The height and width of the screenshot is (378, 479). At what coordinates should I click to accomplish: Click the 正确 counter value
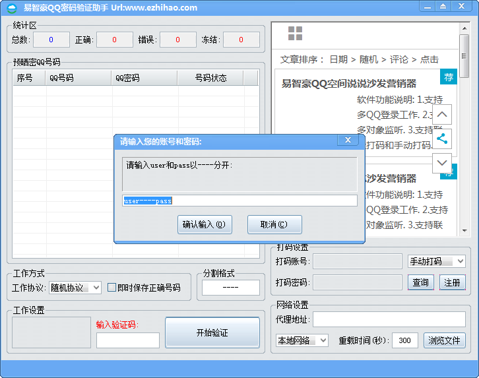click(115, 40)
